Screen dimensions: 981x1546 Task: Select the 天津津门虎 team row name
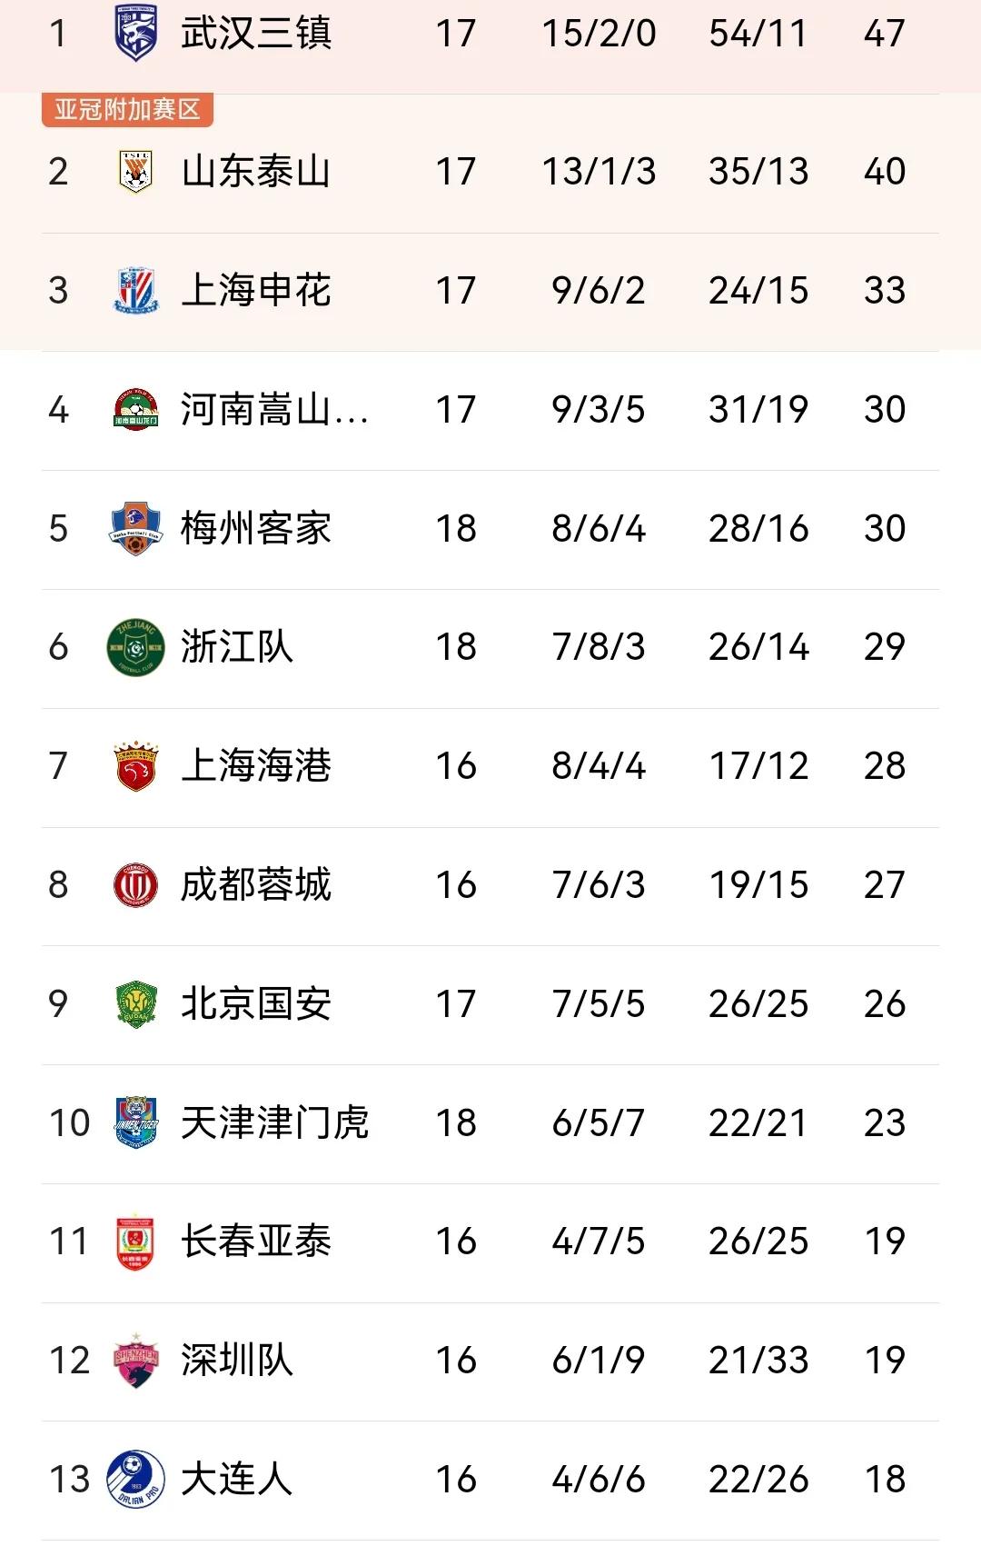click(274, 1123)
